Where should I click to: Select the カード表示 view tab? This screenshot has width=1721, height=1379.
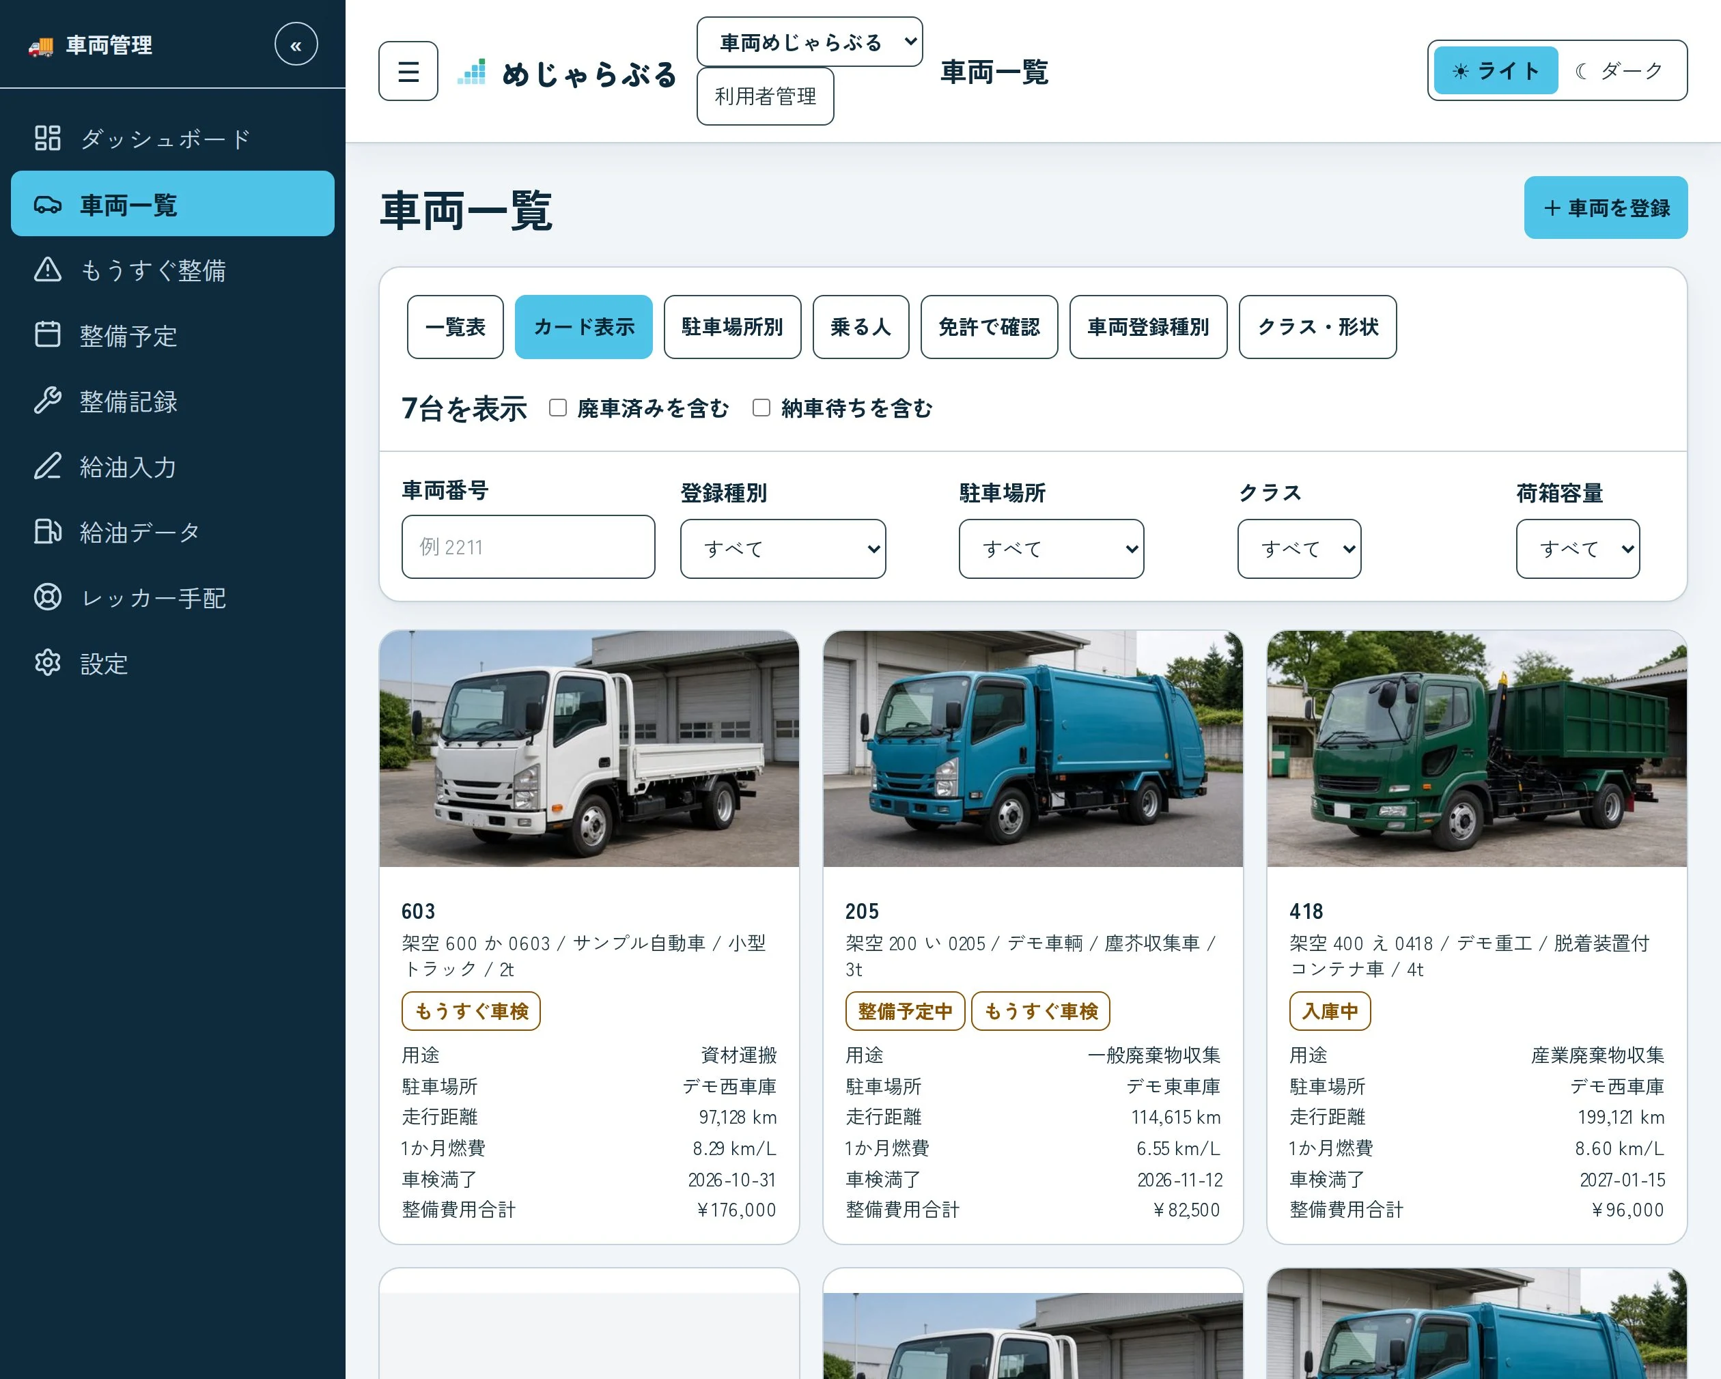[583, 326]
